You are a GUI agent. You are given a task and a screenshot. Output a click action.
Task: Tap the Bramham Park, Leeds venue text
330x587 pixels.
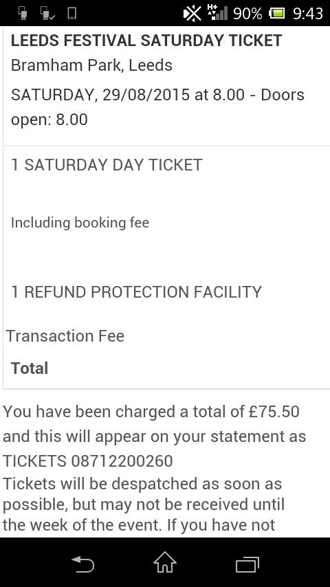[91, 65]
